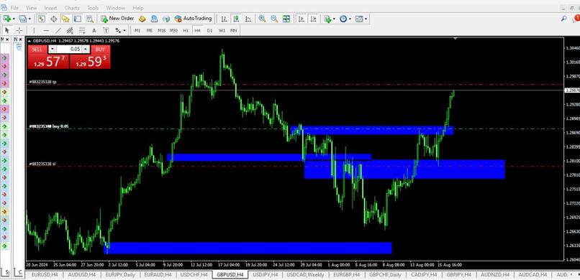Screen dimensions: 580x280
Task: Open the File menu
Action: pyautogui.click(x=14, y=8)
